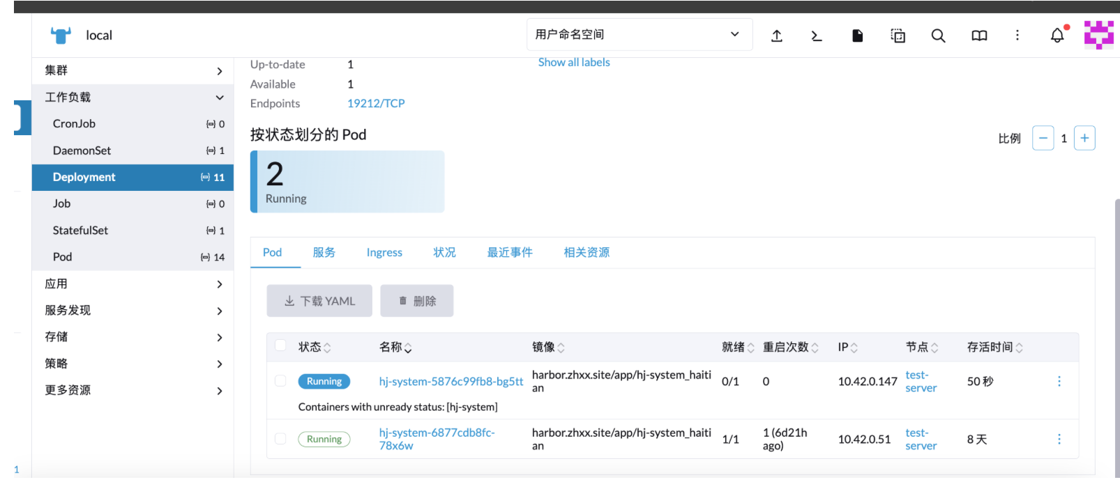Click the copy KubeConfig to clipboard icon

(x=898, y=36)
